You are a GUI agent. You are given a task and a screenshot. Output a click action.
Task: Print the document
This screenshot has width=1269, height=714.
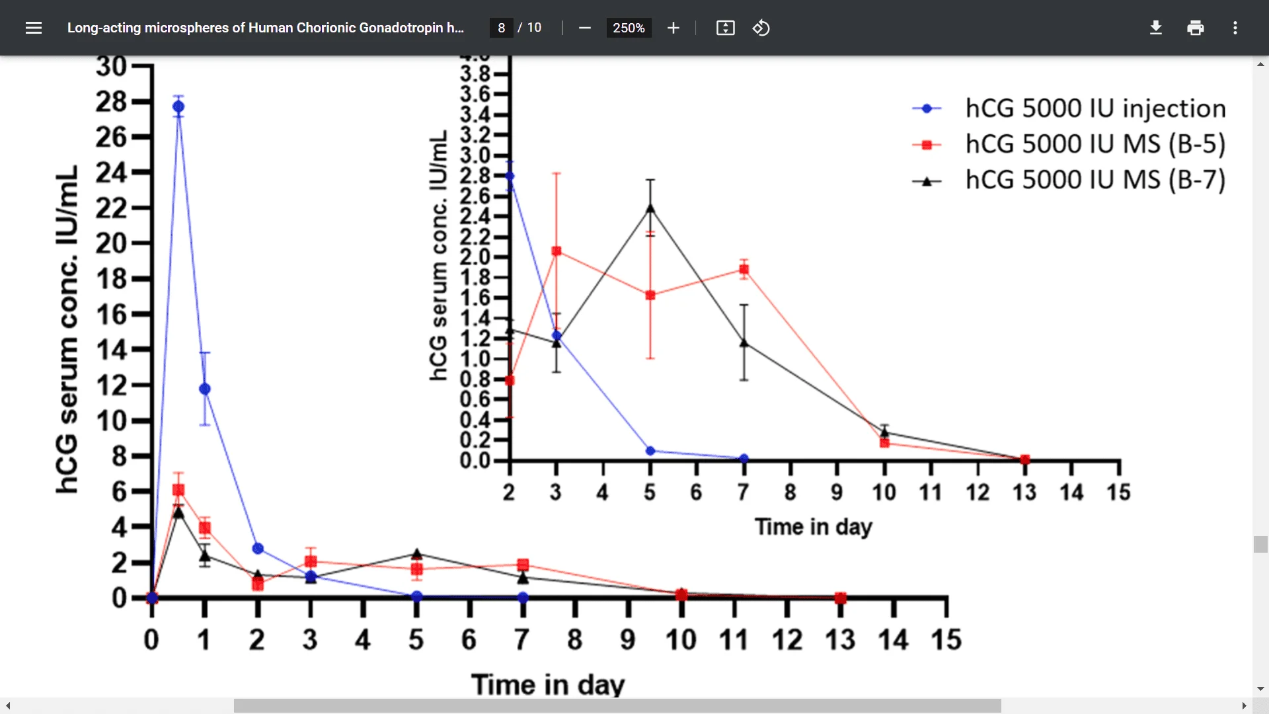point(1195,28)
